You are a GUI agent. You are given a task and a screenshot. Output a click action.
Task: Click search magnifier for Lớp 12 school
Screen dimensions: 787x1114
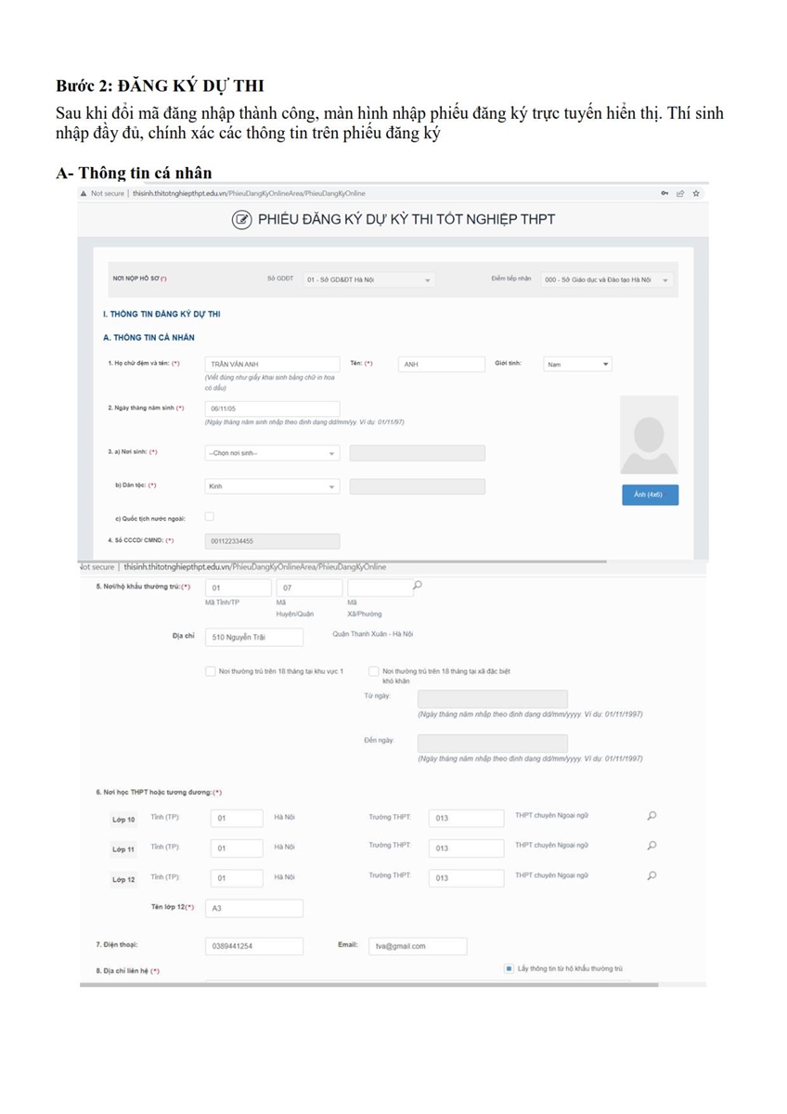point(652,875)
